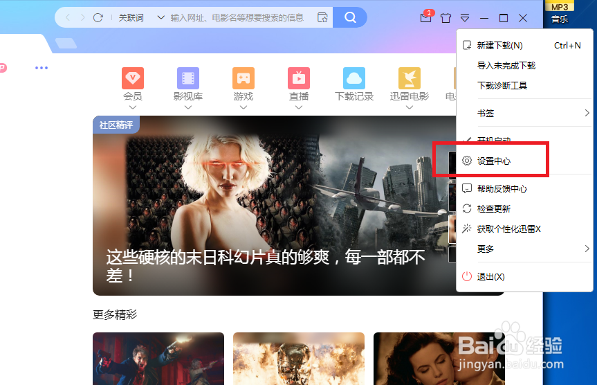Click the banner headline 这些硬核的末日科幻片
Viewport: 597px width, 385px height.
click(x=266, y=266)
